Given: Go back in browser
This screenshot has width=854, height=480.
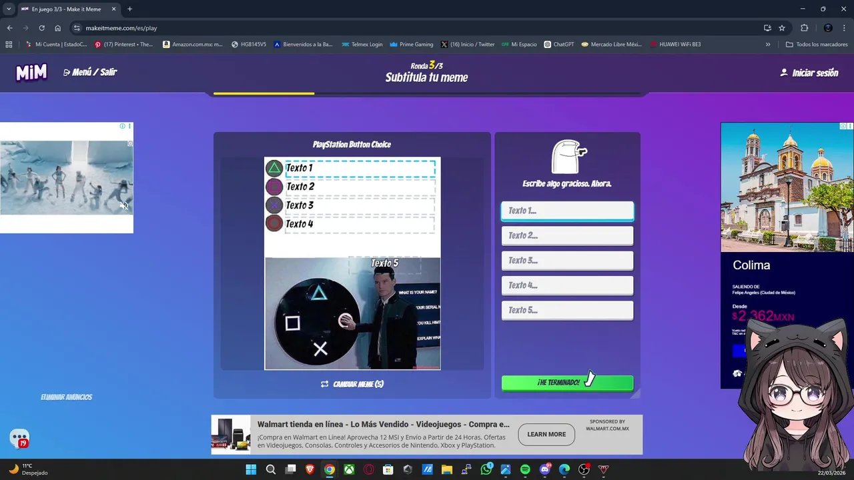Looking at the screenshot, I should tap(9, 28).
